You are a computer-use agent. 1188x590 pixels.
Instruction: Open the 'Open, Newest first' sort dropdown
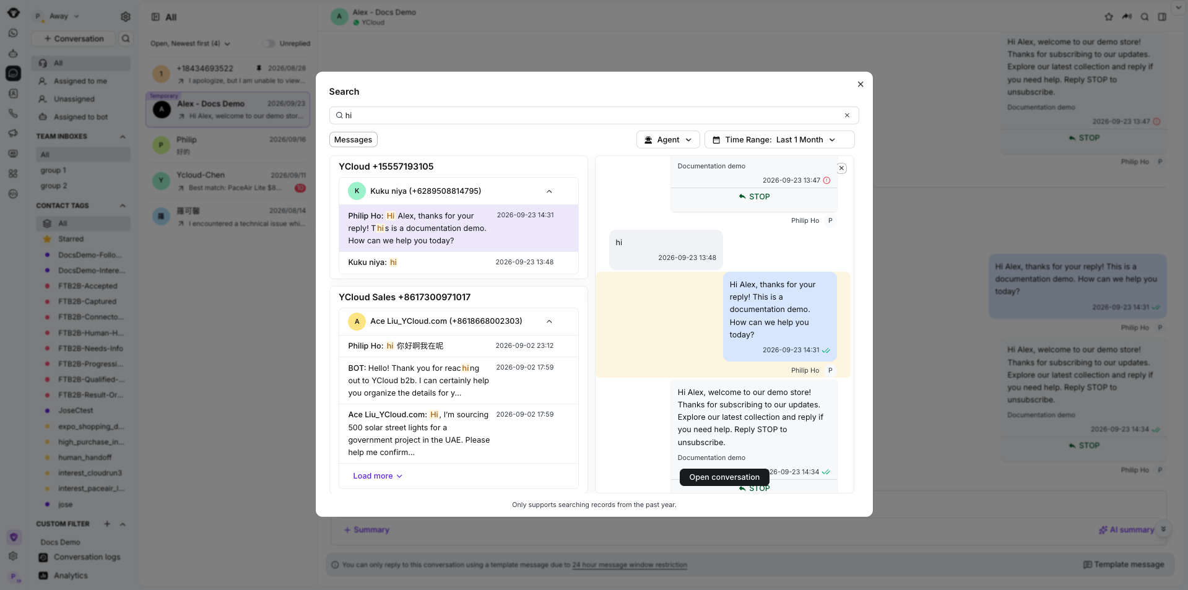[x=190, y=43]
